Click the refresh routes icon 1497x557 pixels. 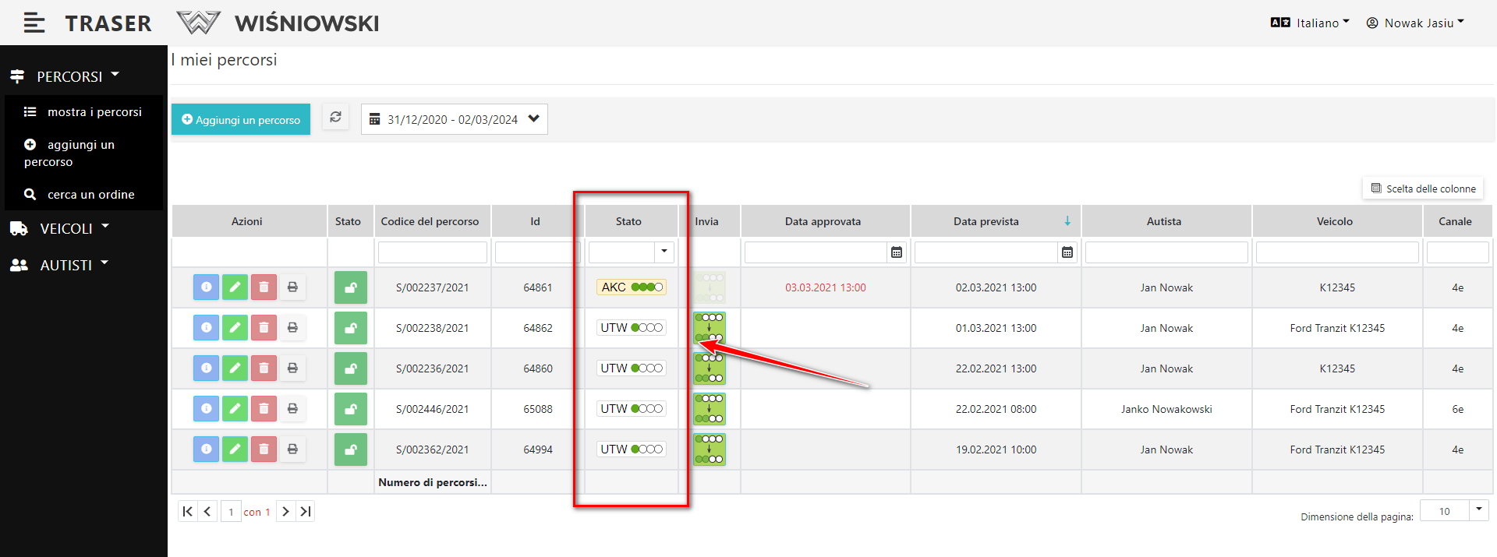pos(335,118)
